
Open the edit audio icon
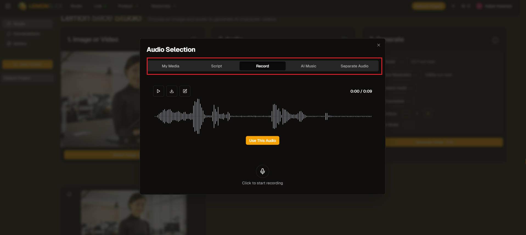[x=185, y=91]
